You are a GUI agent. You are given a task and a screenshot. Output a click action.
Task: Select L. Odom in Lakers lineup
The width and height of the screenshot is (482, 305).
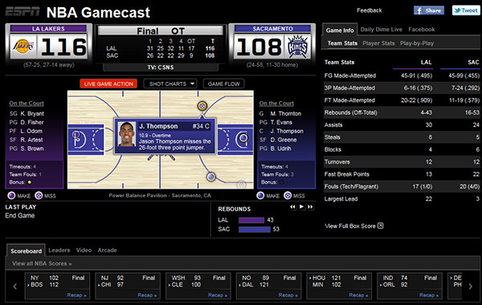point(31,131)
